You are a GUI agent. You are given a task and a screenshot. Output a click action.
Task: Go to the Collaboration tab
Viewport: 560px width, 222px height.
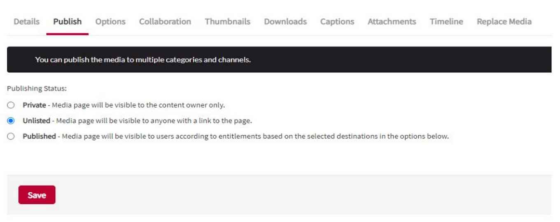(x=165, y=22)
